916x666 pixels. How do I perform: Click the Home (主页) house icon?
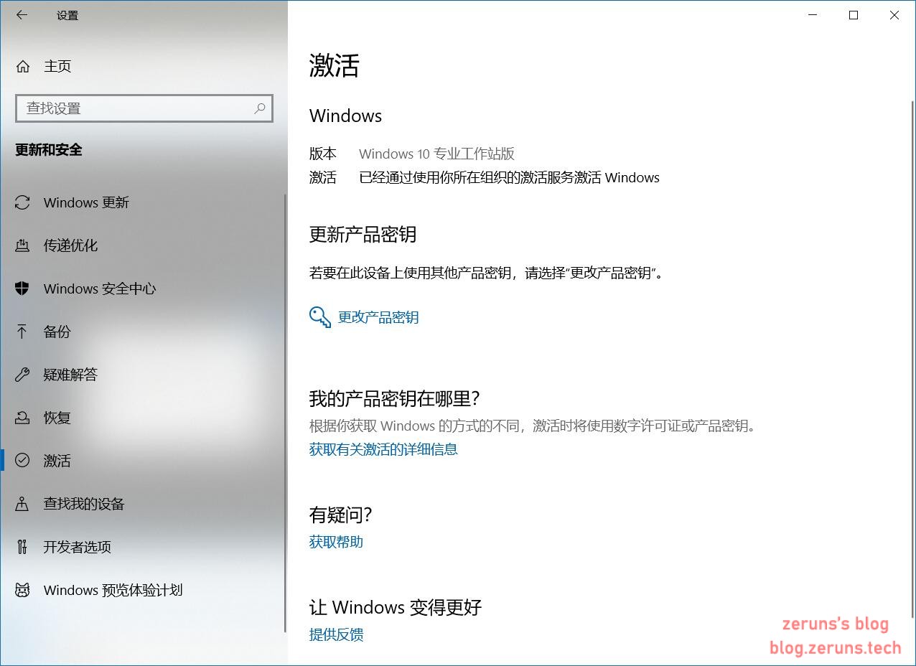coord(23,67)
